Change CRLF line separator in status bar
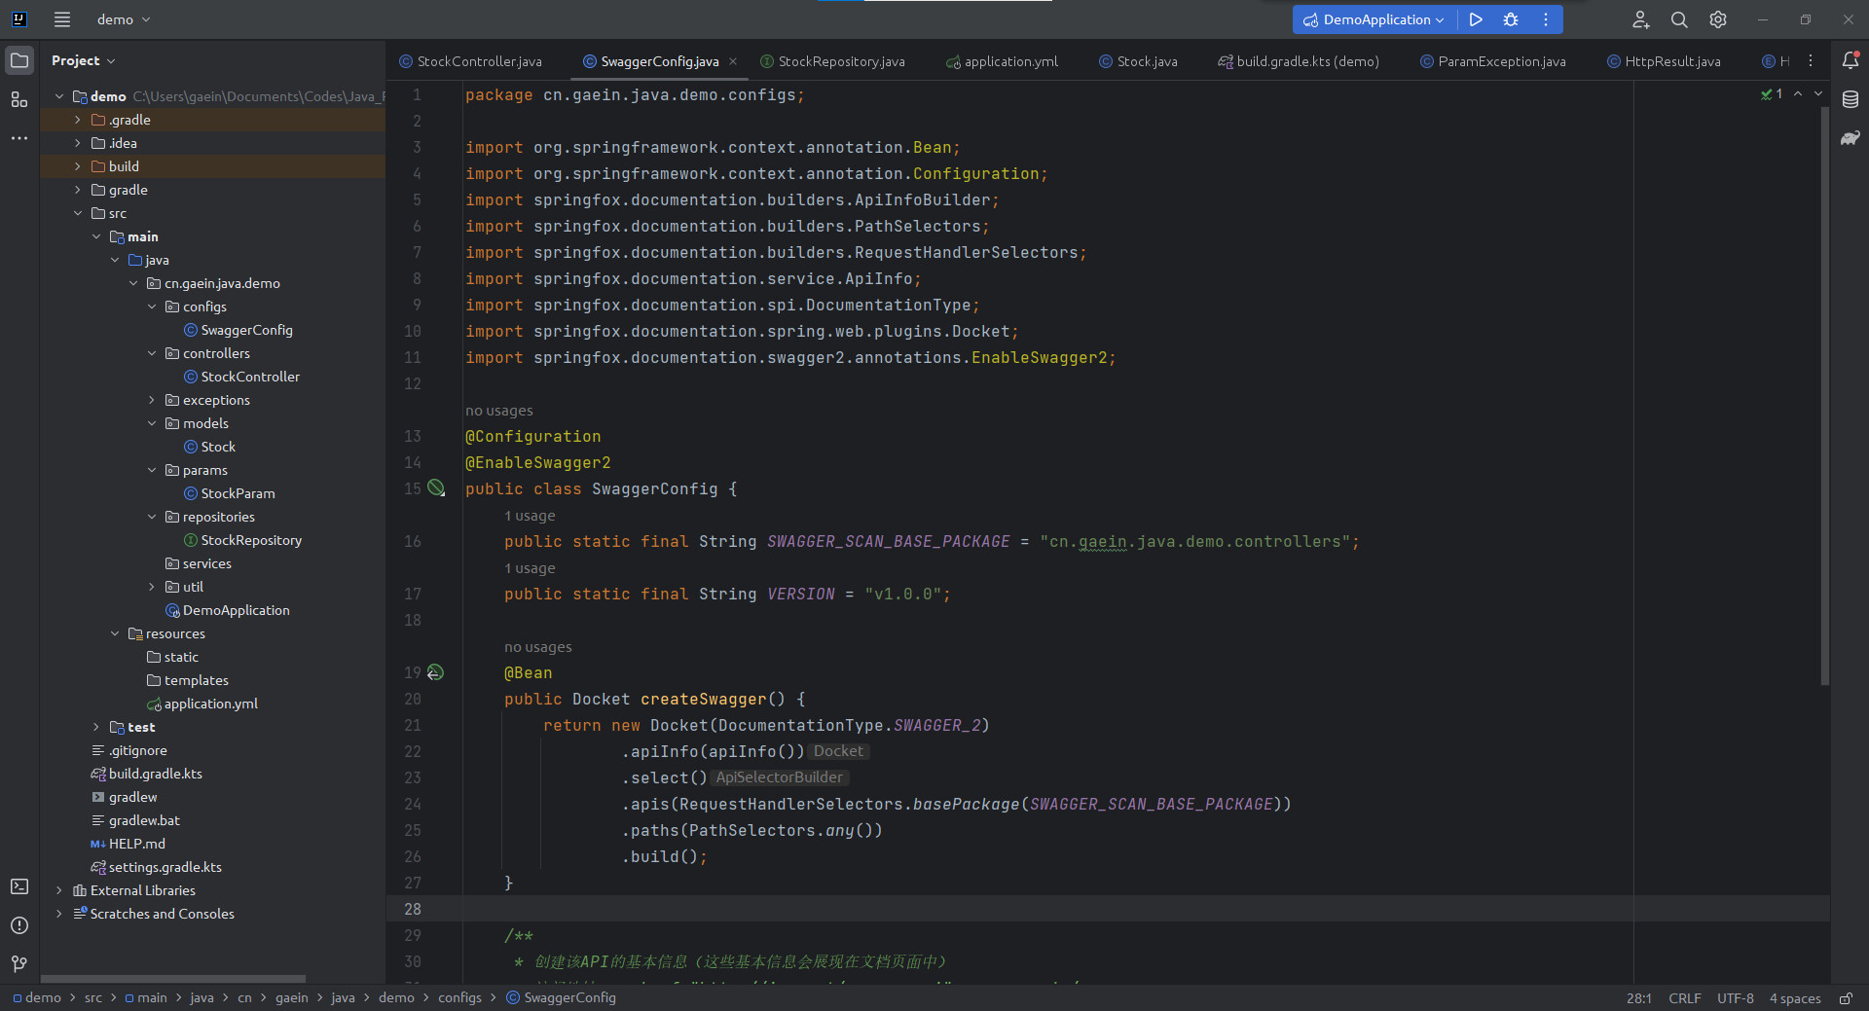 pos(1684,998)
